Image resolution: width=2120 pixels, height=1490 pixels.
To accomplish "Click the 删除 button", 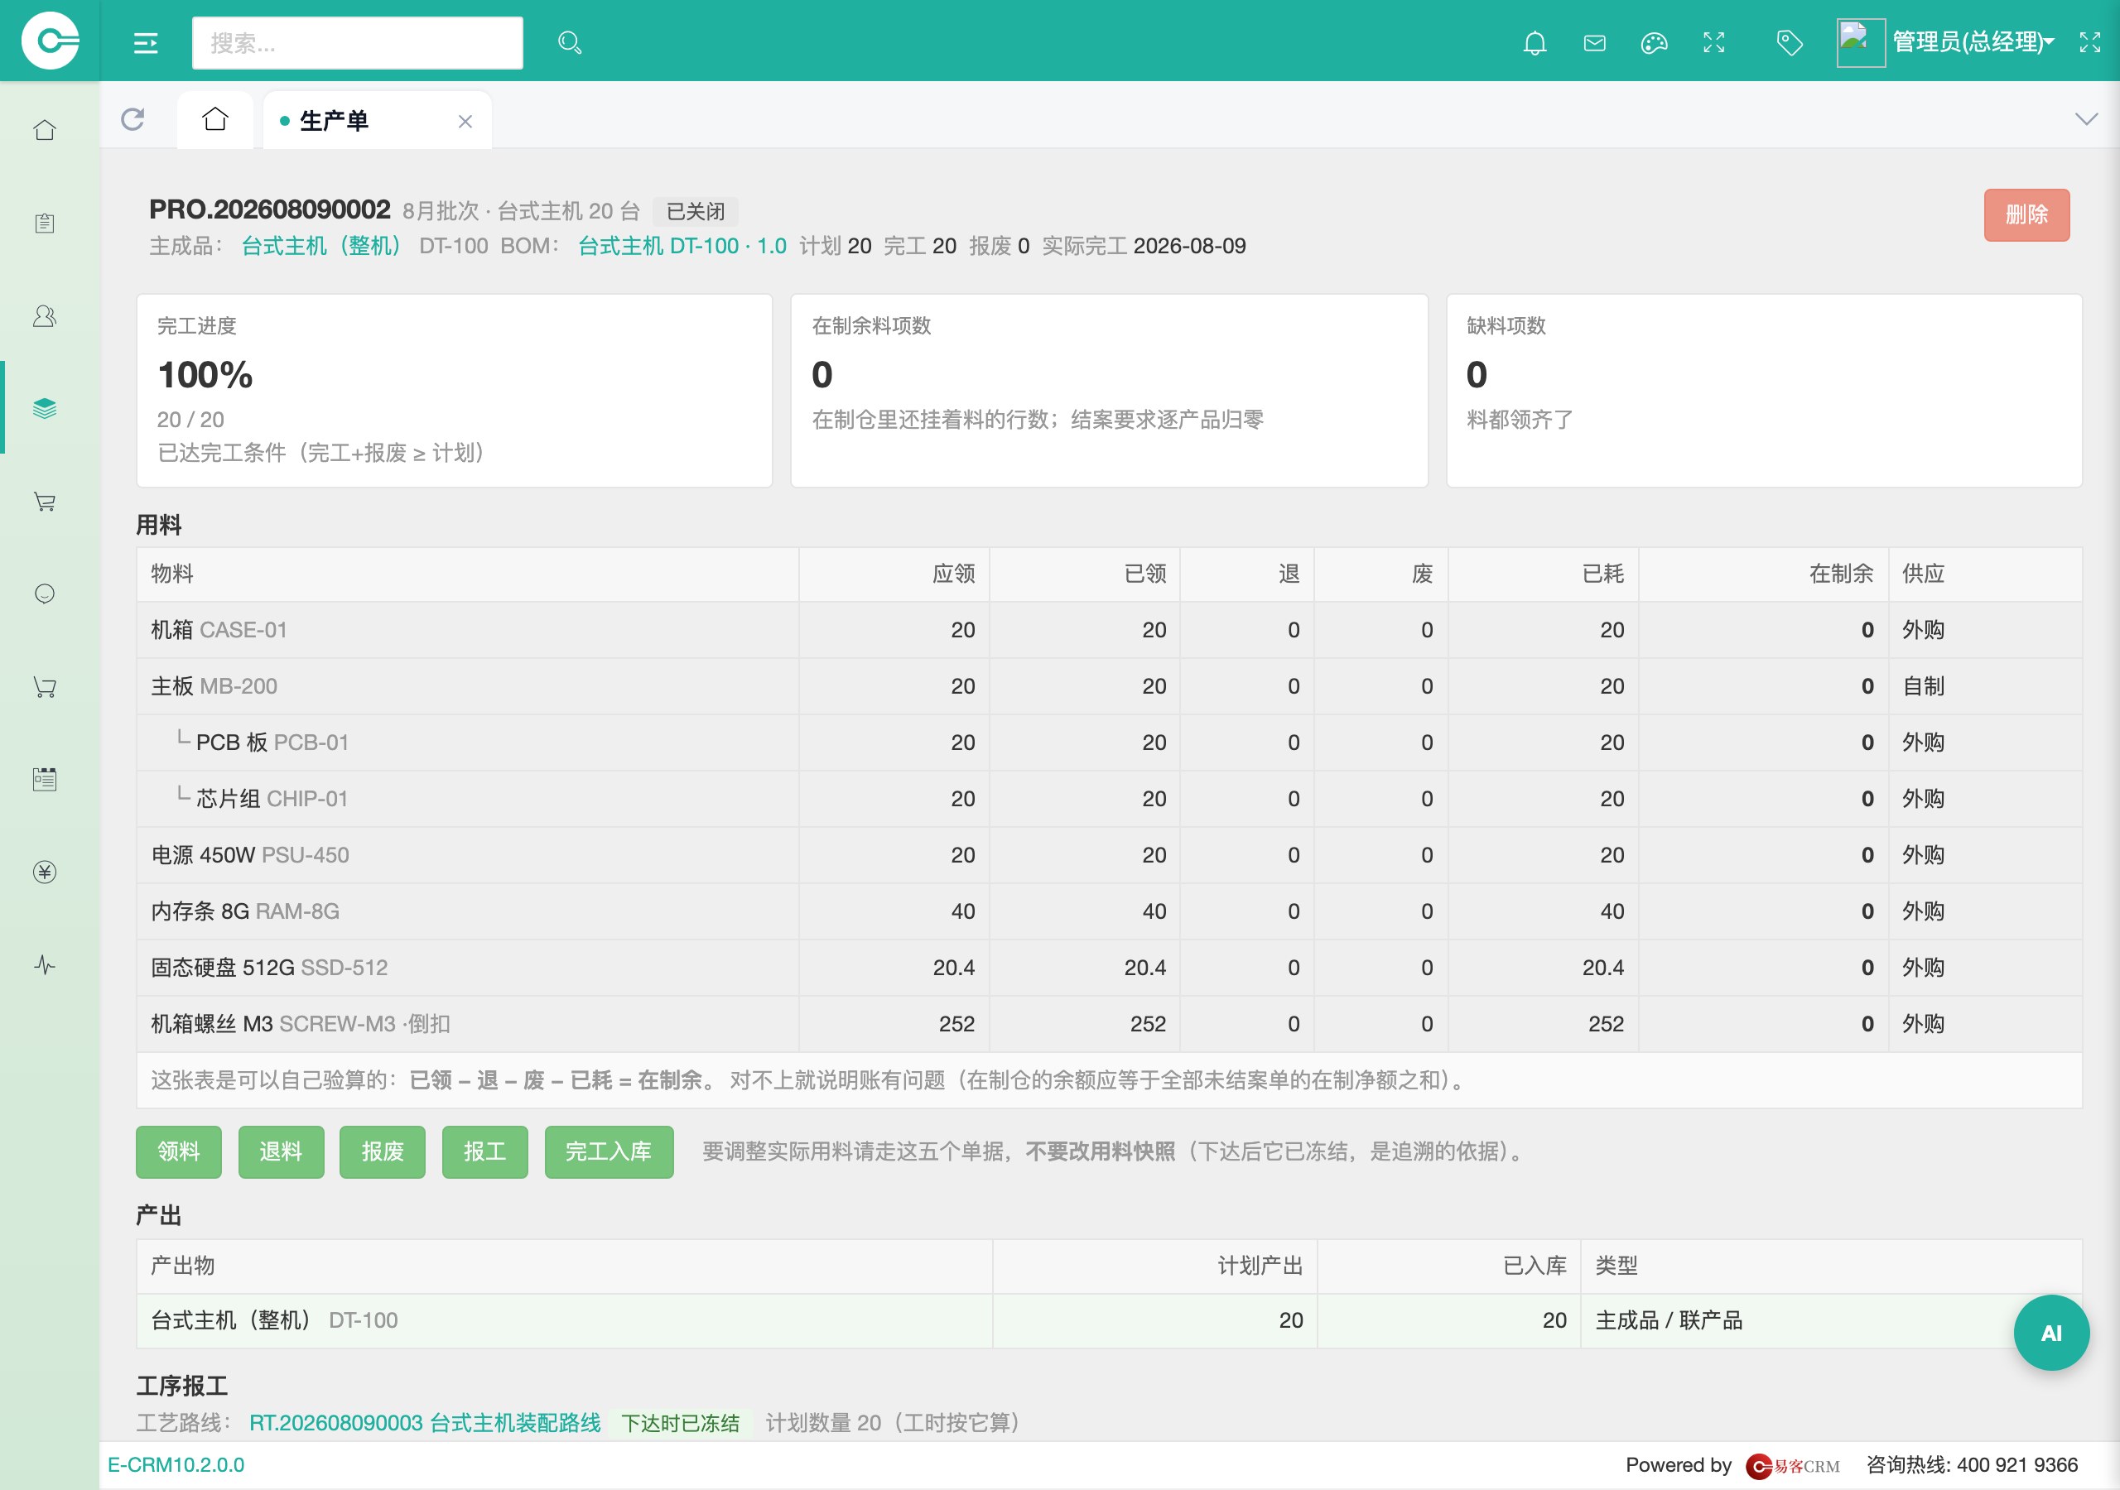I will tap(2026, 215).
